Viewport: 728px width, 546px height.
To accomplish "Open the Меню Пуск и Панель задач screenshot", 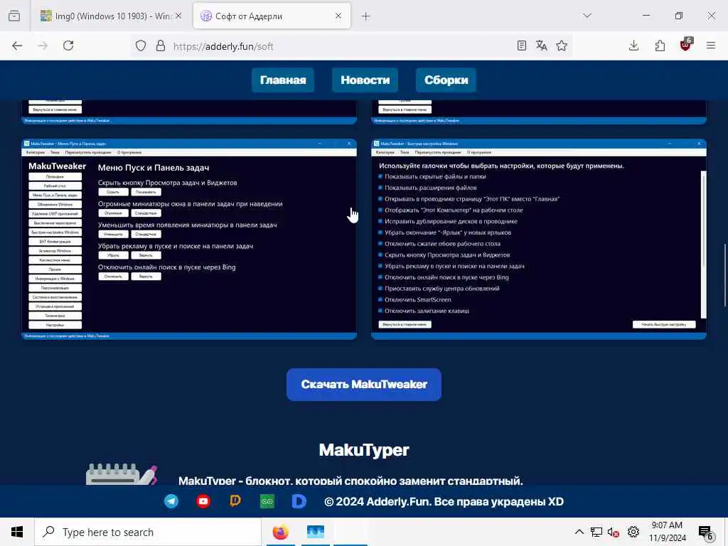I will 189,239.
